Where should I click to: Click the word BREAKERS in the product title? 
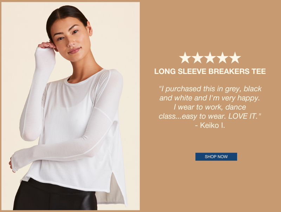tap(229, 71)
